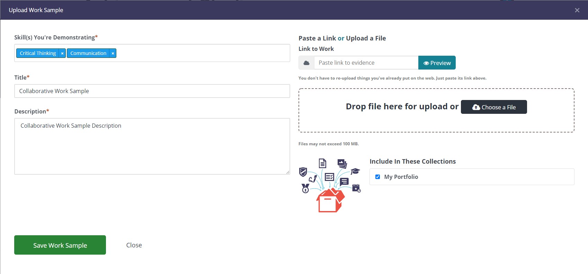The width and height of the screenshot is (588, 274).
Task: Select the Communication tag
Action: 88,53
